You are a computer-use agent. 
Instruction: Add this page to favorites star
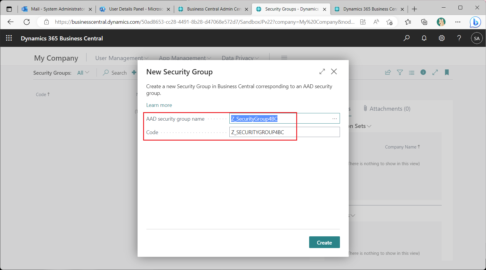[390, 22]
